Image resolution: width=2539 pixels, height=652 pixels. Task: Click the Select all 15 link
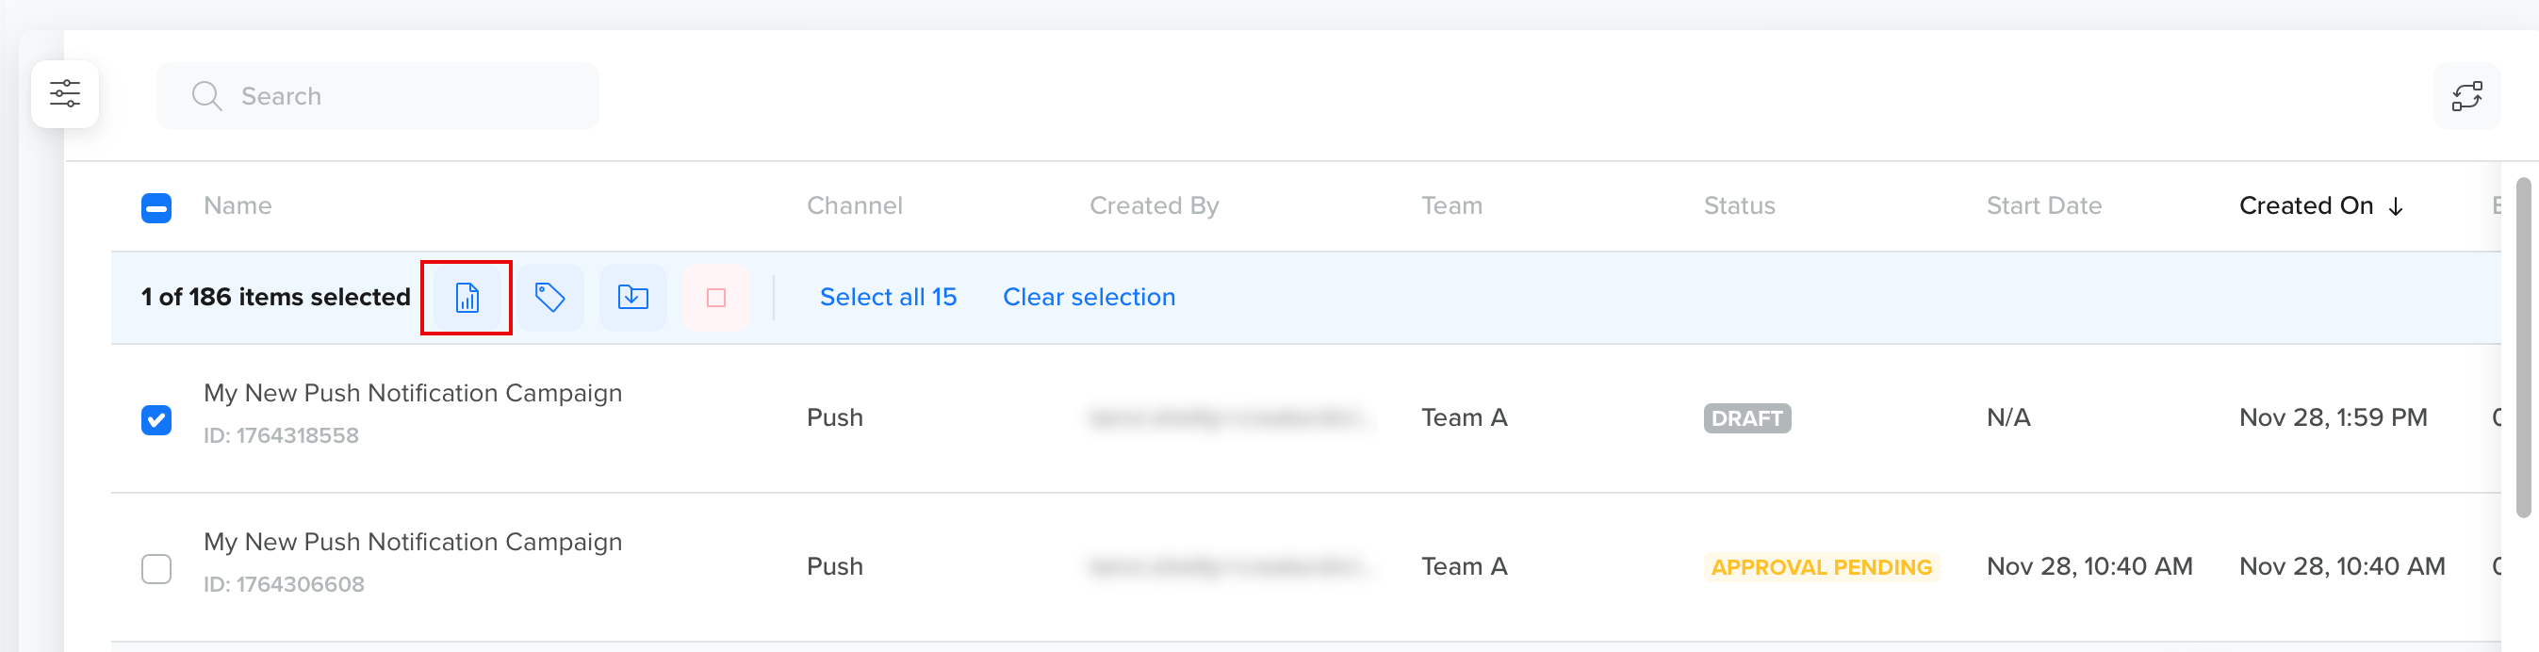887,297
